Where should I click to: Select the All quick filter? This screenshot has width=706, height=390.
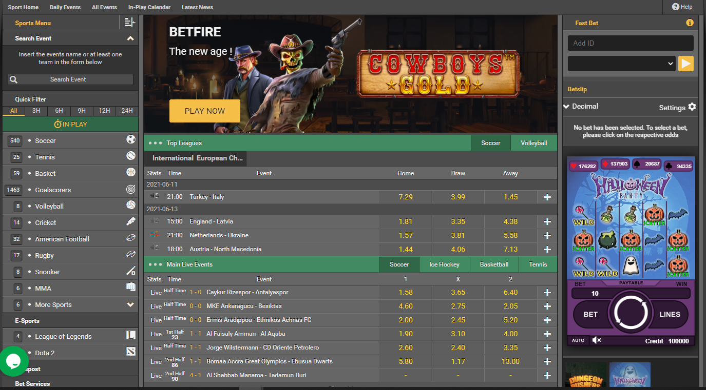coord(14,111)
